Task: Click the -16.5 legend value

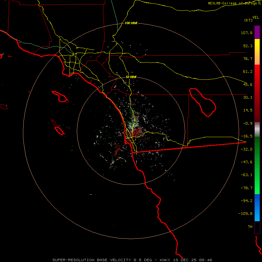Action: pyautogui.click(x=247, y=136)
